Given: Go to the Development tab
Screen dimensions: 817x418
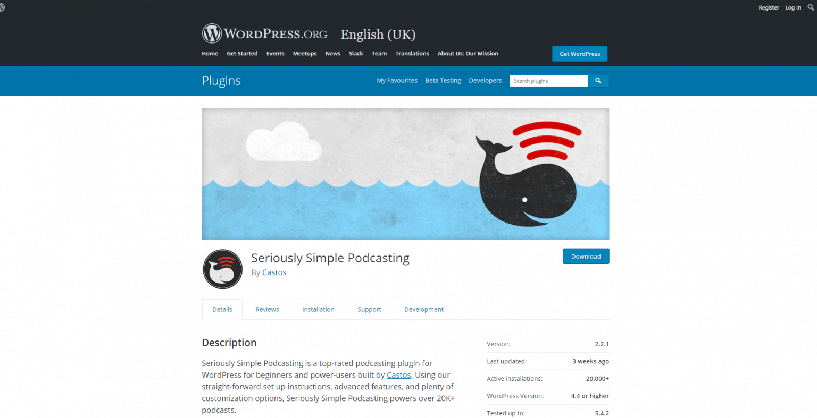Looking at the screenshot, I should tap(424, 309).
